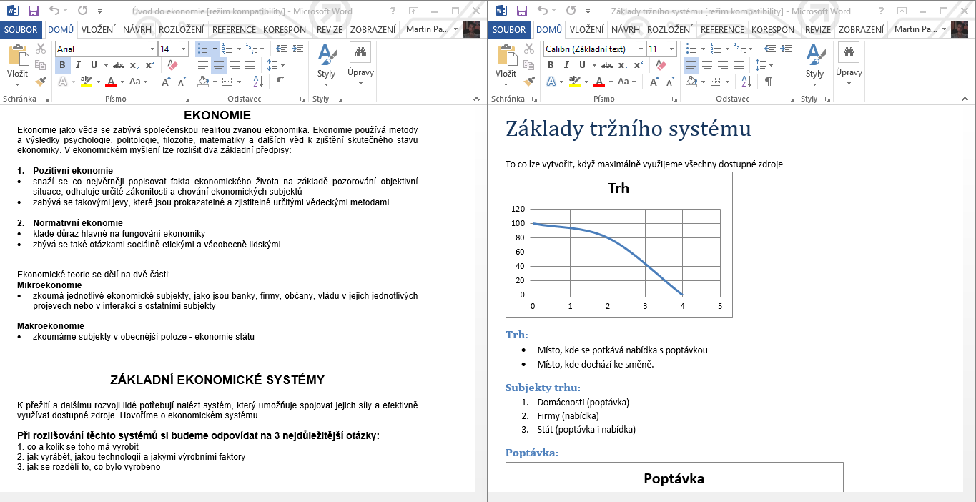Toggle Italic in the Základy tržního systému window
This screenshot has height=502, width=976.
566,65
